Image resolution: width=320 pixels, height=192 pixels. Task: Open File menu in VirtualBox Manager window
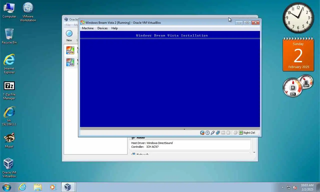(68, 25)
